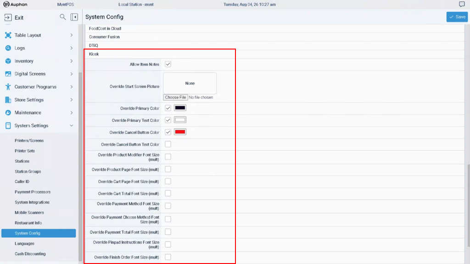Click the sidebar vertical scrollbar
Image resolution: width=470 pixels, height=264 pixels.
(80, 166)
